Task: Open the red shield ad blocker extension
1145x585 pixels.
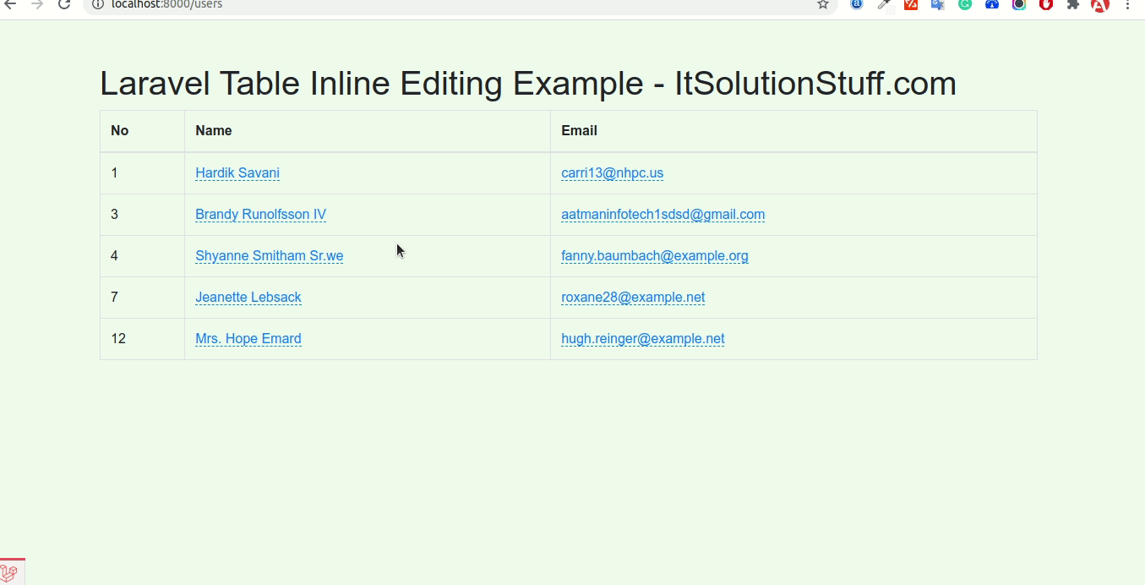Action: click(x=1046, y=4)
